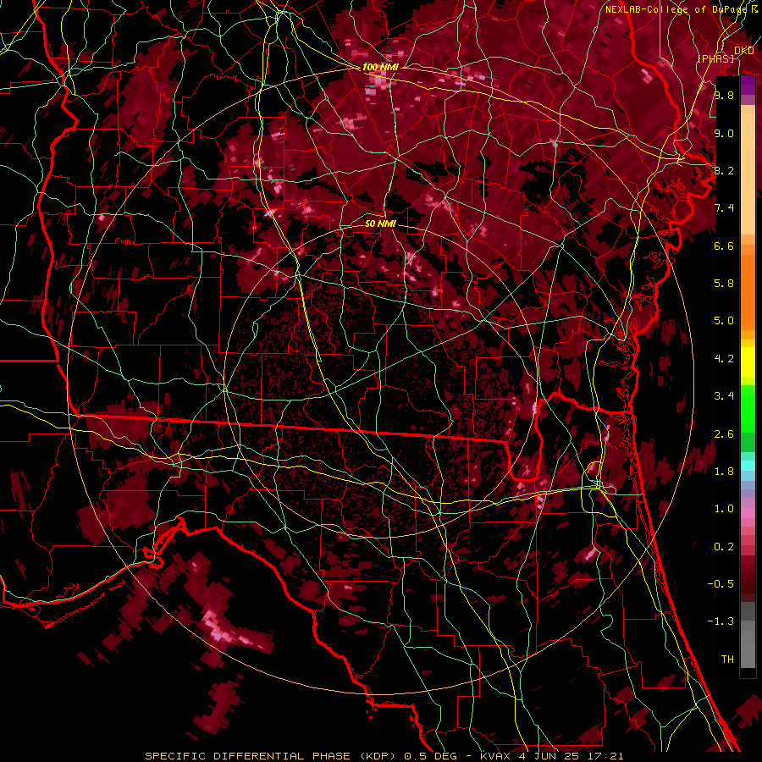
Task: Click the [PHAS] unit label
Action: coord(715,58)
